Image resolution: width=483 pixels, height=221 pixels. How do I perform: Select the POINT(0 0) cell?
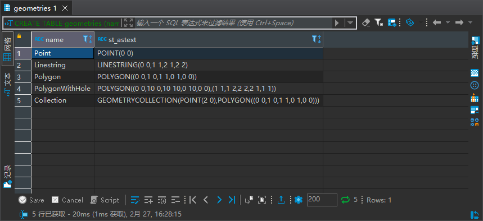coord(209,53)
